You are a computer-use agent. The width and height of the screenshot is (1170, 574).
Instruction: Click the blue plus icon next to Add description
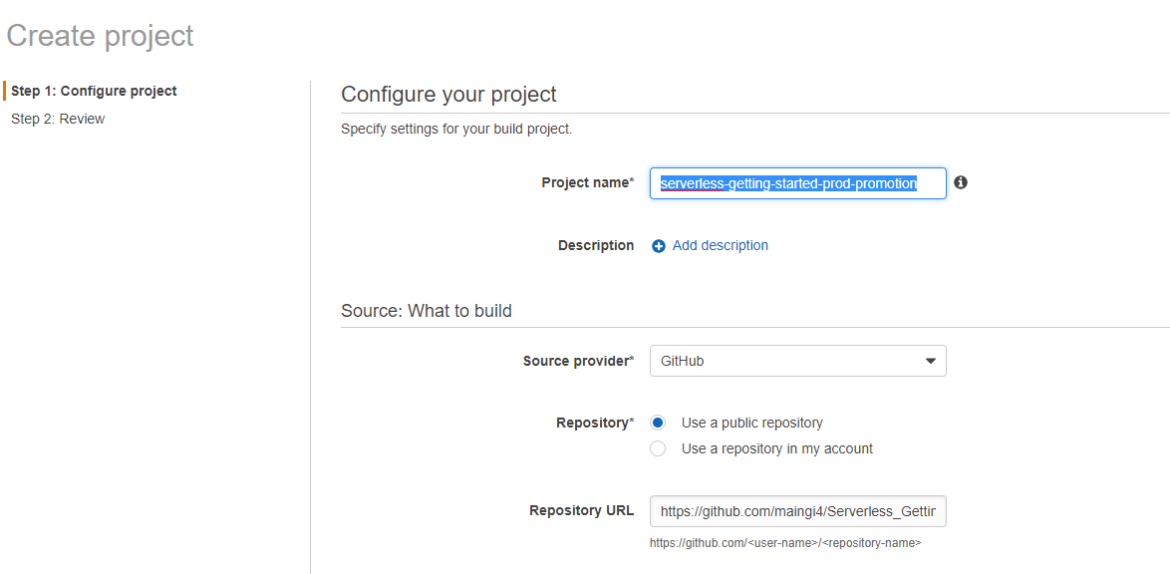tap(658, 245)
